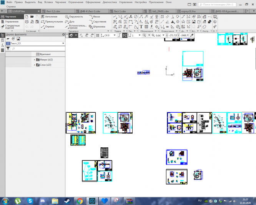
Task: Print the document with the printer icon
Action: [27, 22]
